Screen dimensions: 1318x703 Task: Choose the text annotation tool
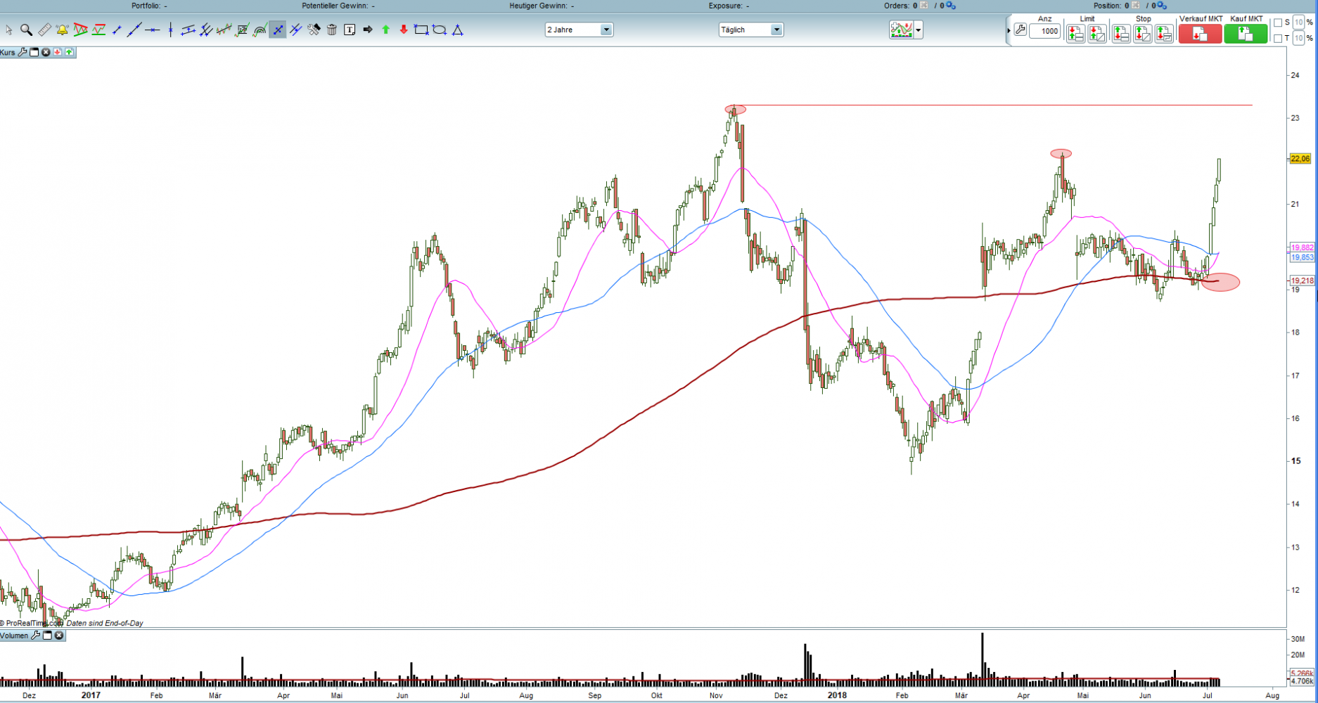coord(350,30)
